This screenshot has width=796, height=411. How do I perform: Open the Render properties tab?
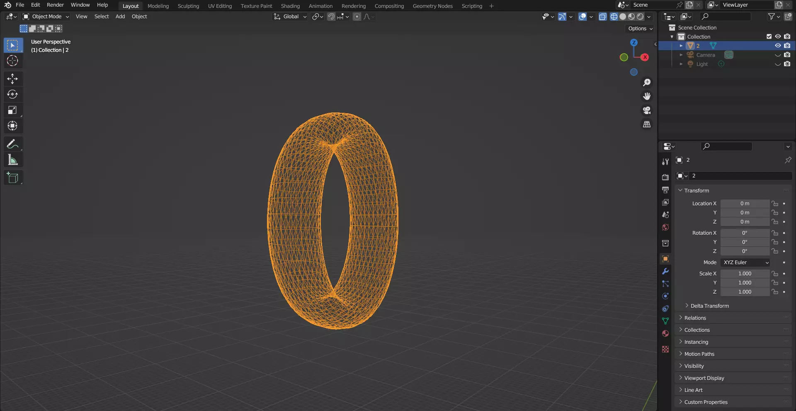[665, 178]
